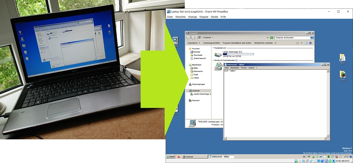The height and width of the screenshot is (163, 353).
Task: Collapse the Festplatten group header
Action: point(213,48)
